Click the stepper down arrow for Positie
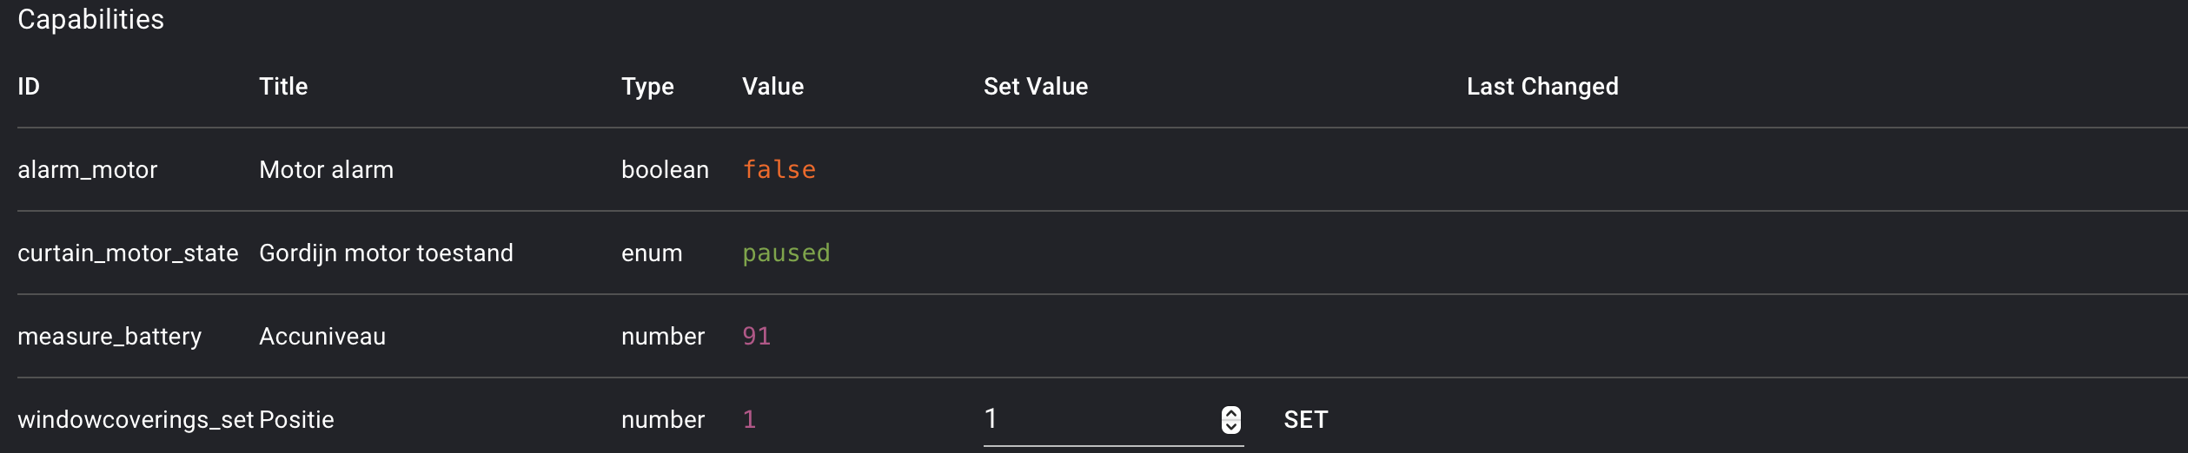 coord(1231,426)
